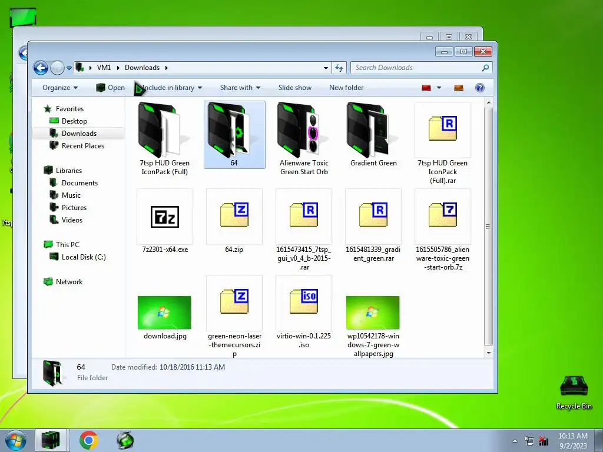Image resolution: width=603 pixels, height=452 pixels.
Task: Open the Organize menu
Action: 60,88
